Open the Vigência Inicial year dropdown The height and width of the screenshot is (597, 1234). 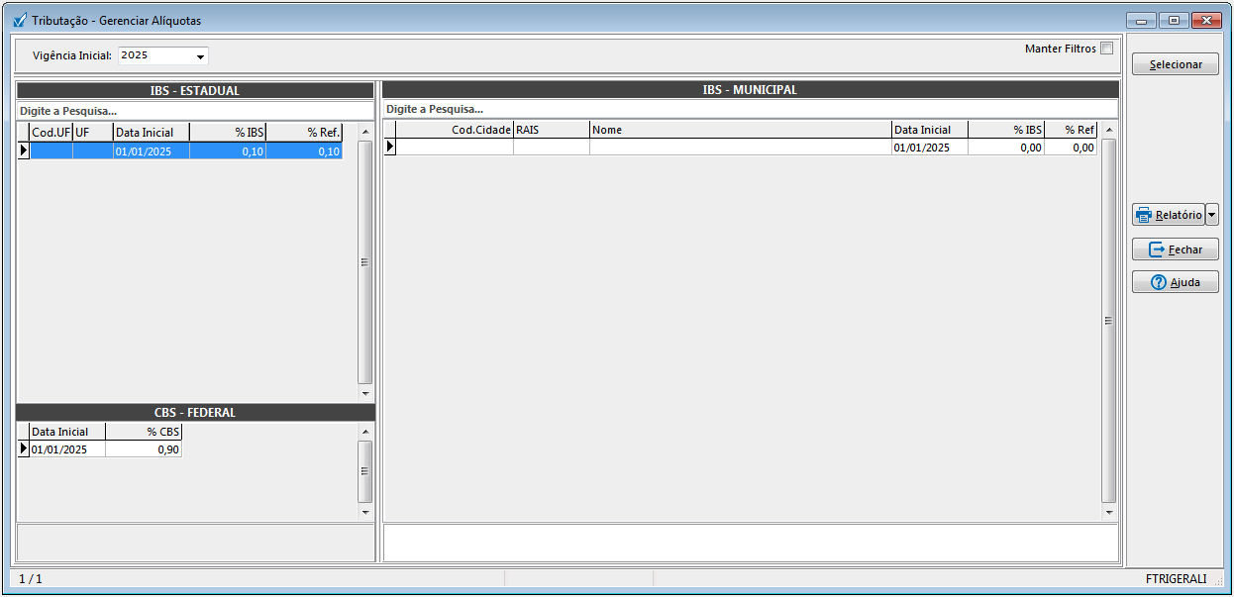[200, 56]
